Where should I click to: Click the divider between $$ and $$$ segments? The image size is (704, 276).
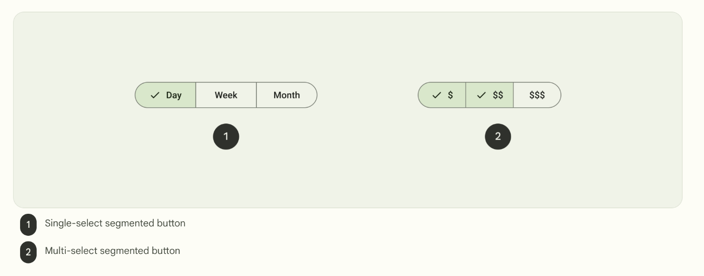(513, 95)
